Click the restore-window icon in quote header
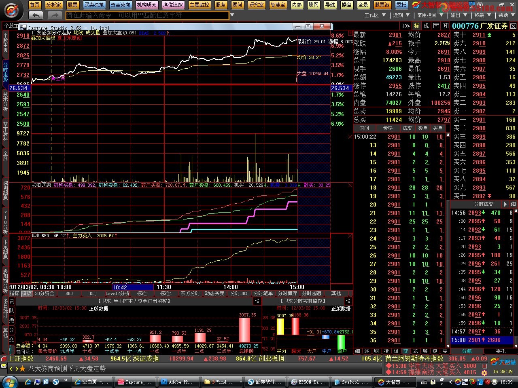Viewport: 518px width, 388px height. tap(436, 26)
